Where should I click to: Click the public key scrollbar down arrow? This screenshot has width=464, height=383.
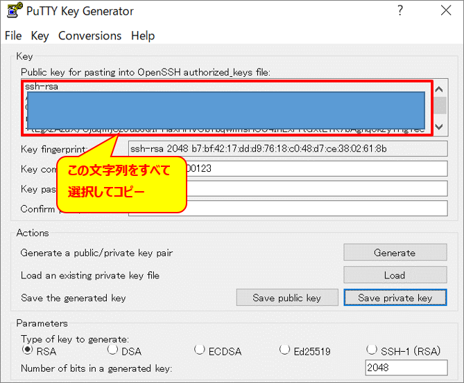(440, 127)
